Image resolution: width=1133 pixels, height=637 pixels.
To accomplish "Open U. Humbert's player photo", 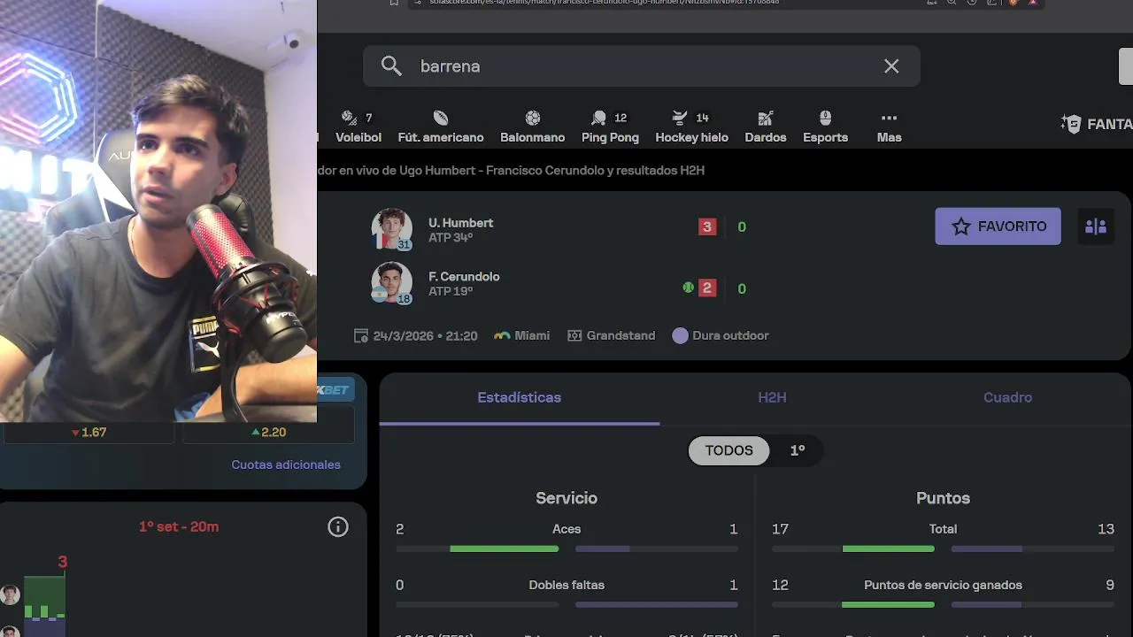I will pos(391,229).
